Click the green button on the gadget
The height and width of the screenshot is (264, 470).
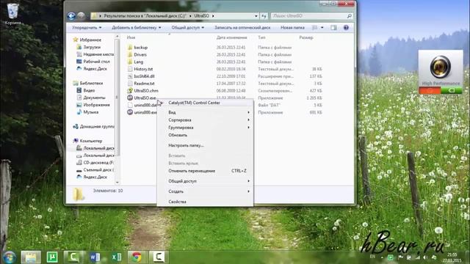[452, 90]
